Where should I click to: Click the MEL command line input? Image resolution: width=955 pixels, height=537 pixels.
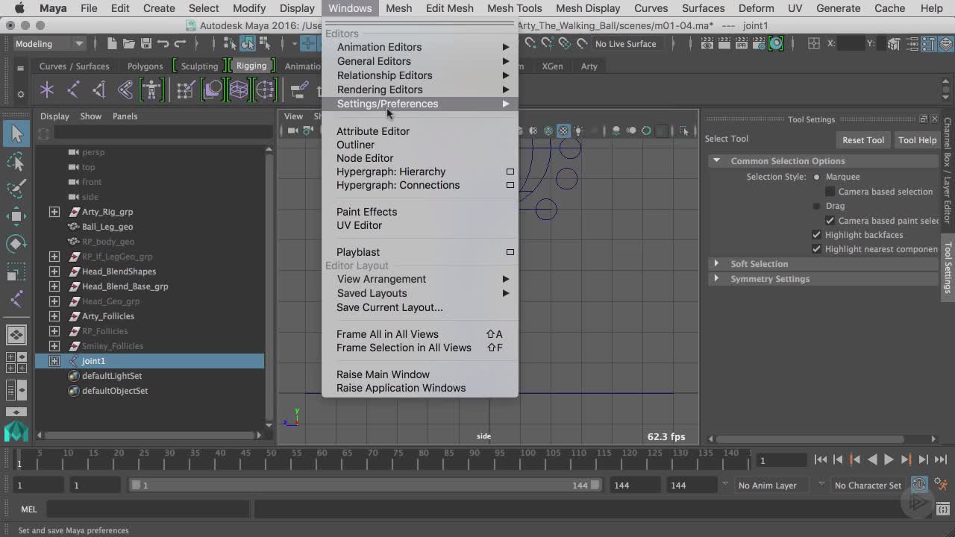pyautogui.click(x=148, y=509)
